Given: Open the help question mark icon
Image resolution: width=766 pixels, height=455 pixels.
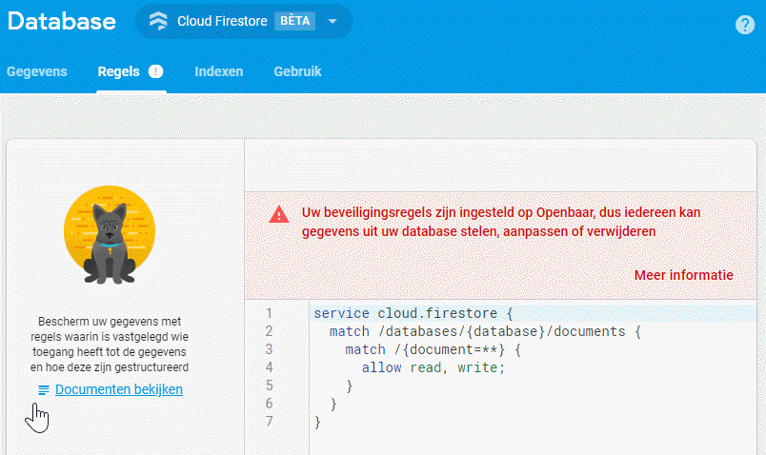Looking at the screenshot, I should (745, 25).
